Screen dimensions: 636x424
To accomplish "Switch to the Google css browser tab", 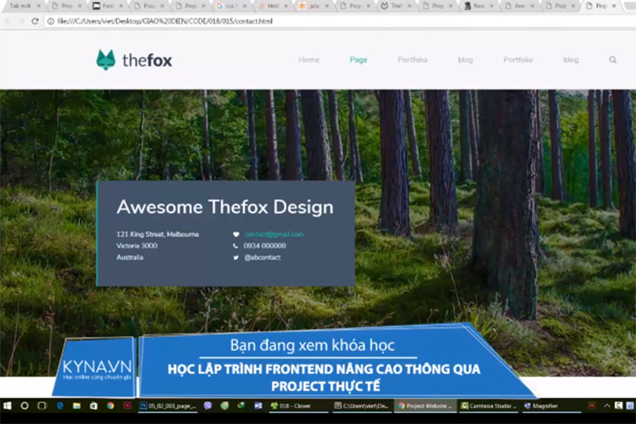I will tap(231, 6).
